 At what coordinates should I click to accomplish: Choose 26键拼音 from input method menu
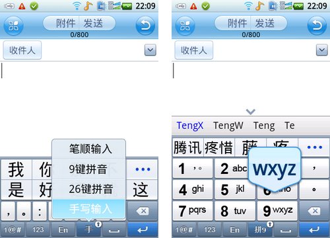pos(89,189)
